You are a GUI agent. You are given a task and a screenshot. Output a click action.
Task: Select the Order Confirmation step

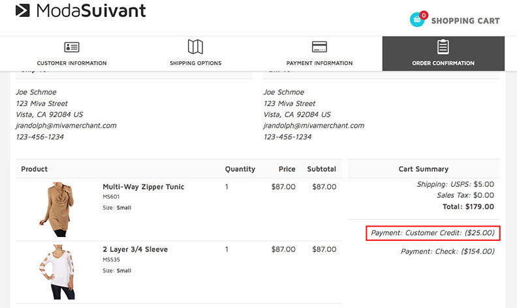tap(443, 53)
